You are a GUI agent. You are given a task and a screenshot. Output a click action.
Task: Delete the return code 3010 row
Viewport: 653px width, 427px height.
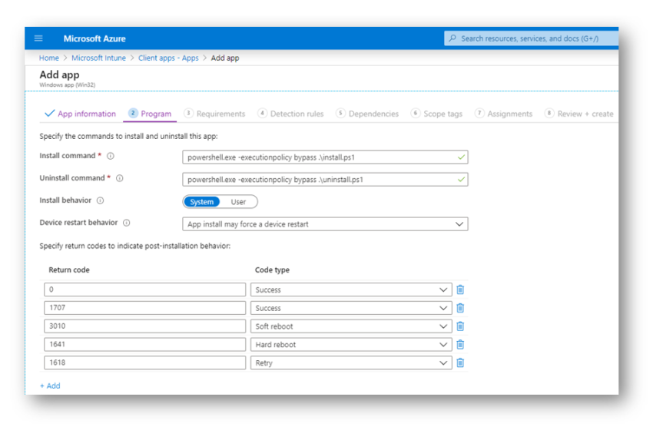coord(460,326)
